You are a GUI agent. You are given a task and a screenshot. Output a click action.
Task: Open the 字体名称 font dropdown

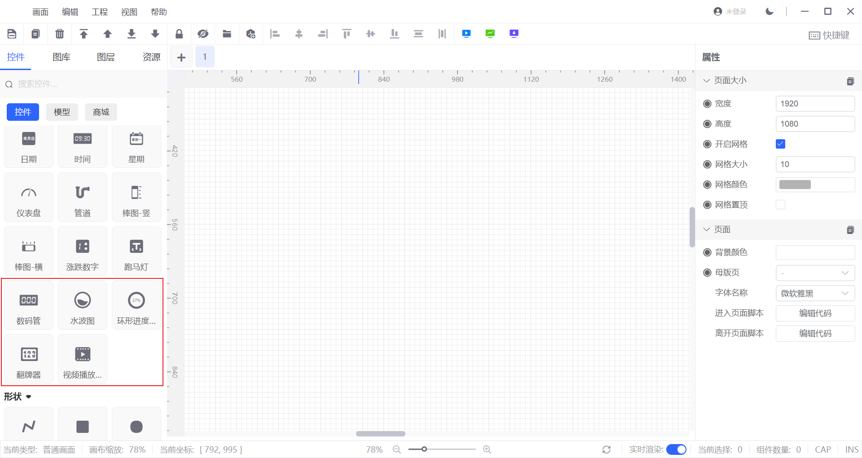pyautogui.click(x=815, y=293)
